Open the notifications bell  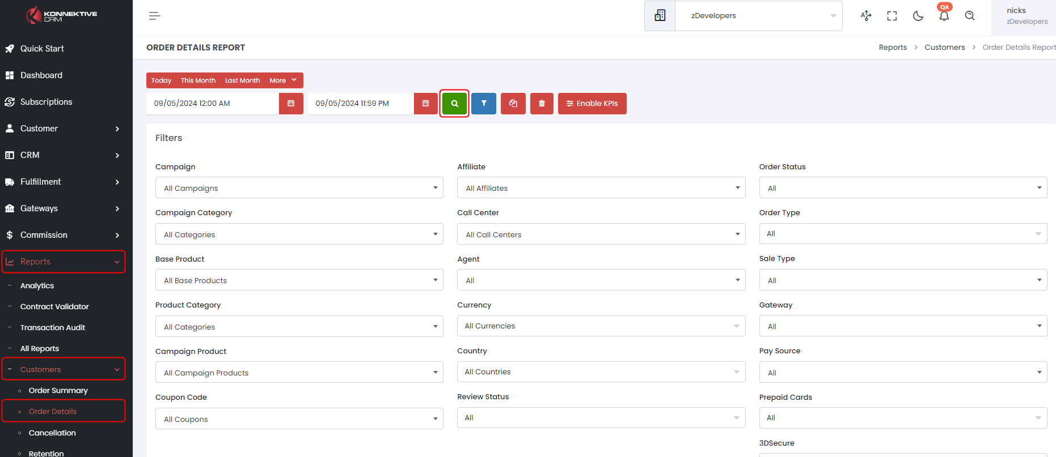tap(944, 16)
